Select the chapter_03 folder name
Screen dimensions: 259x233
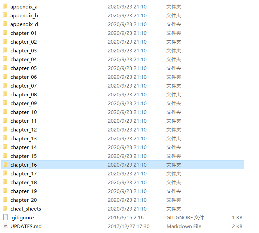(x=23, y=51)
